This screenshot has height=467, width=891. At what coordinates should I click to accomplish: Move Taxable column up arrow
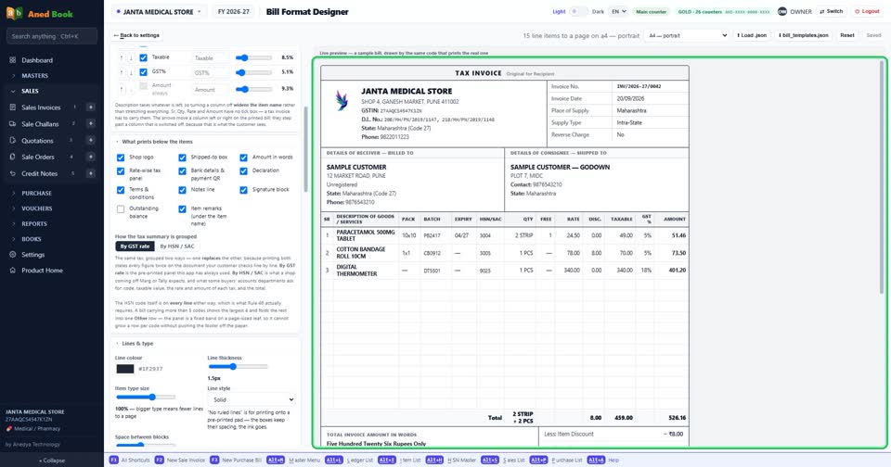pos(121,57)
